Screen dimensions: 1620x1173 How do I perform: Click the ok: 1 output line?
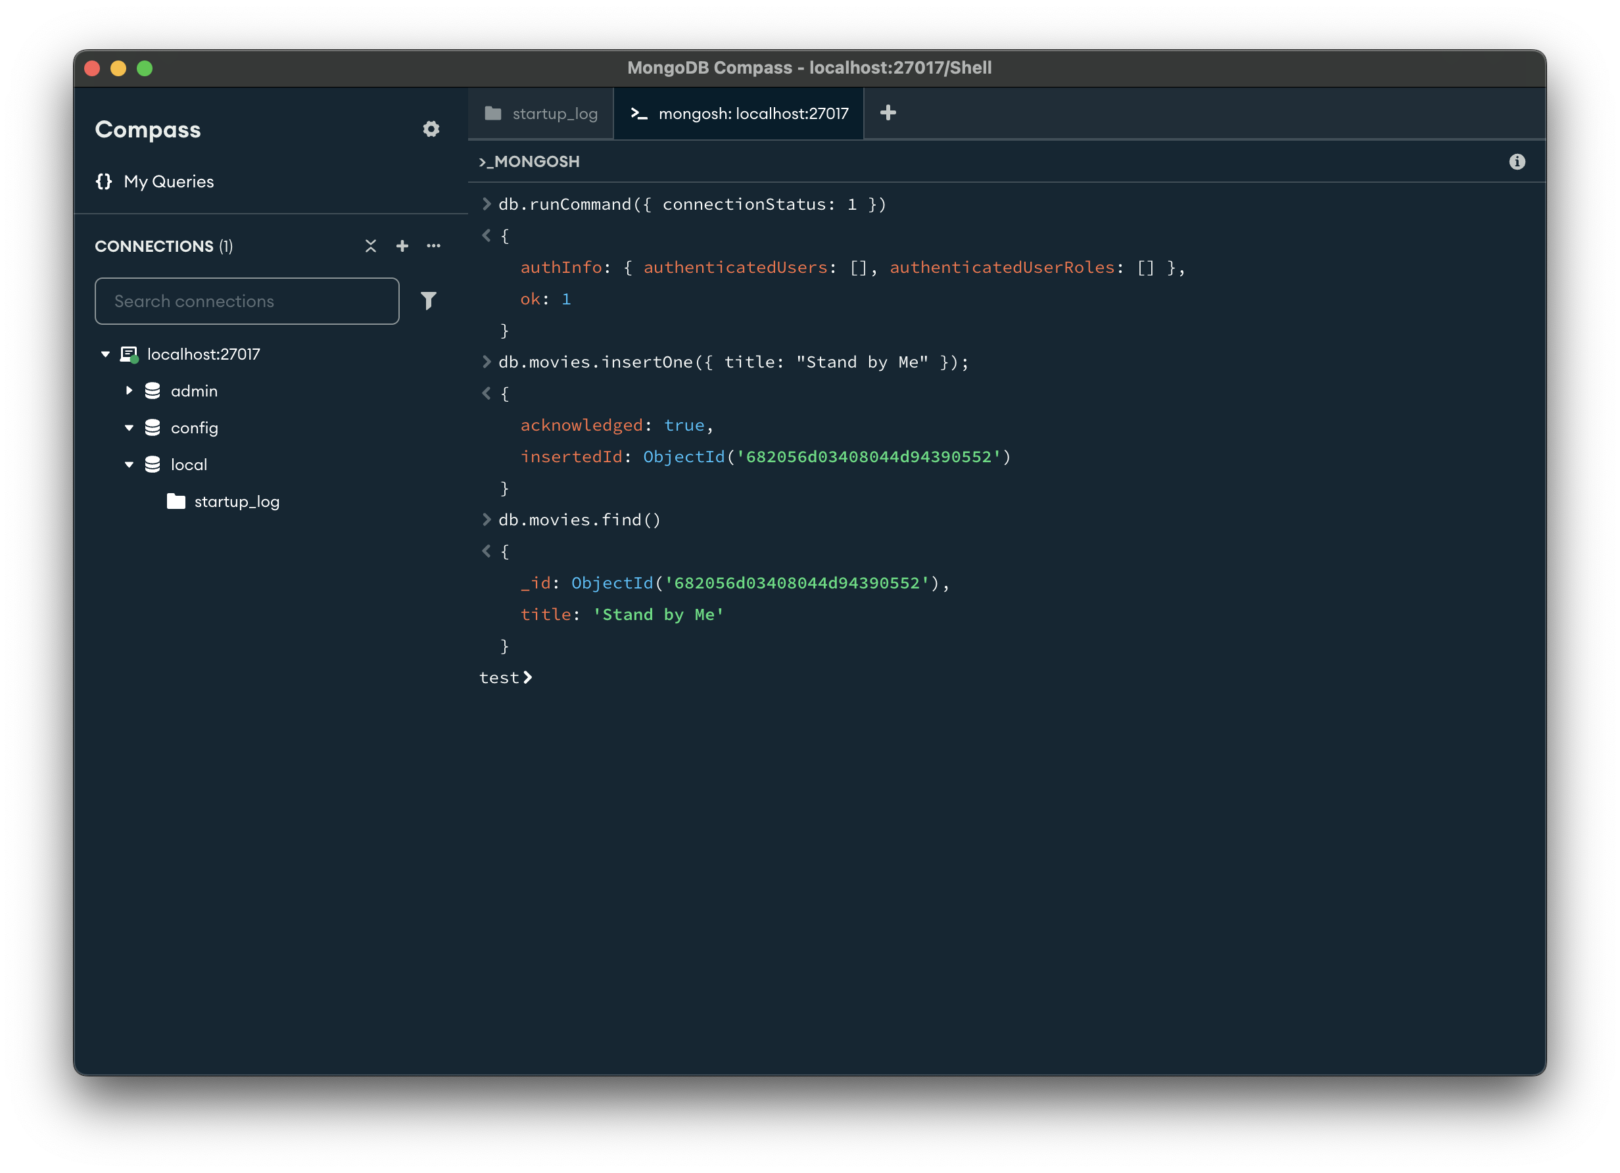pyautogui.click(x=546, y=299)
